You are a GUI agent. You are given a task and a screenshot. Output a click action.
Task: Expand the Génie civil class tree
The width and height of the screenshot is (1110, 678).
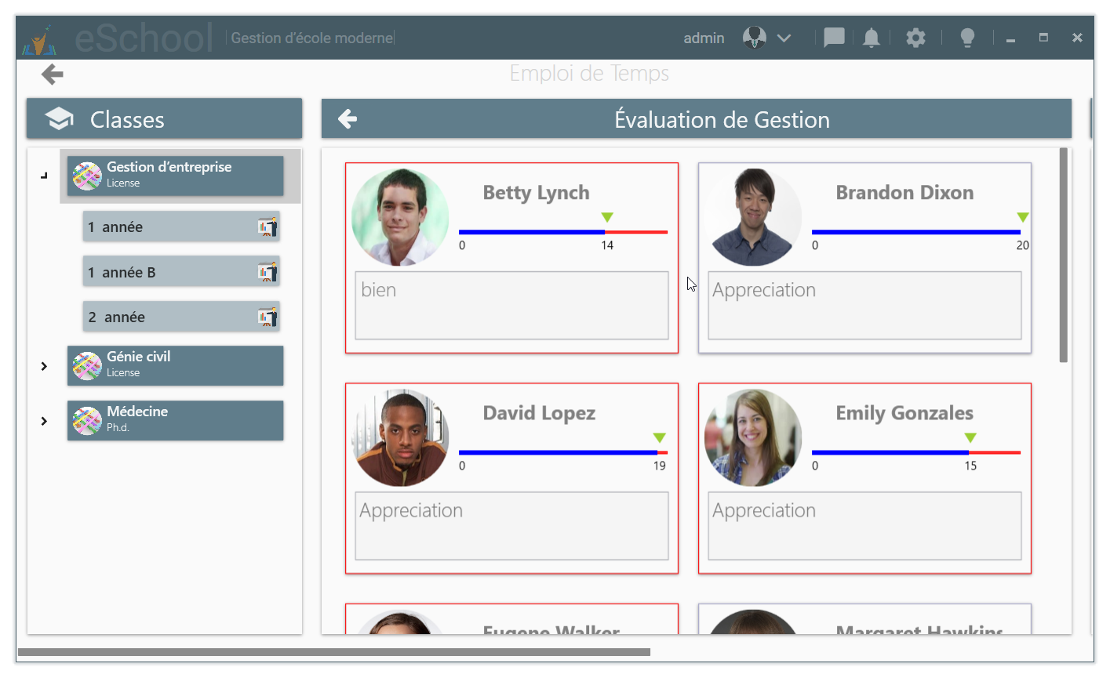(44, 365)
